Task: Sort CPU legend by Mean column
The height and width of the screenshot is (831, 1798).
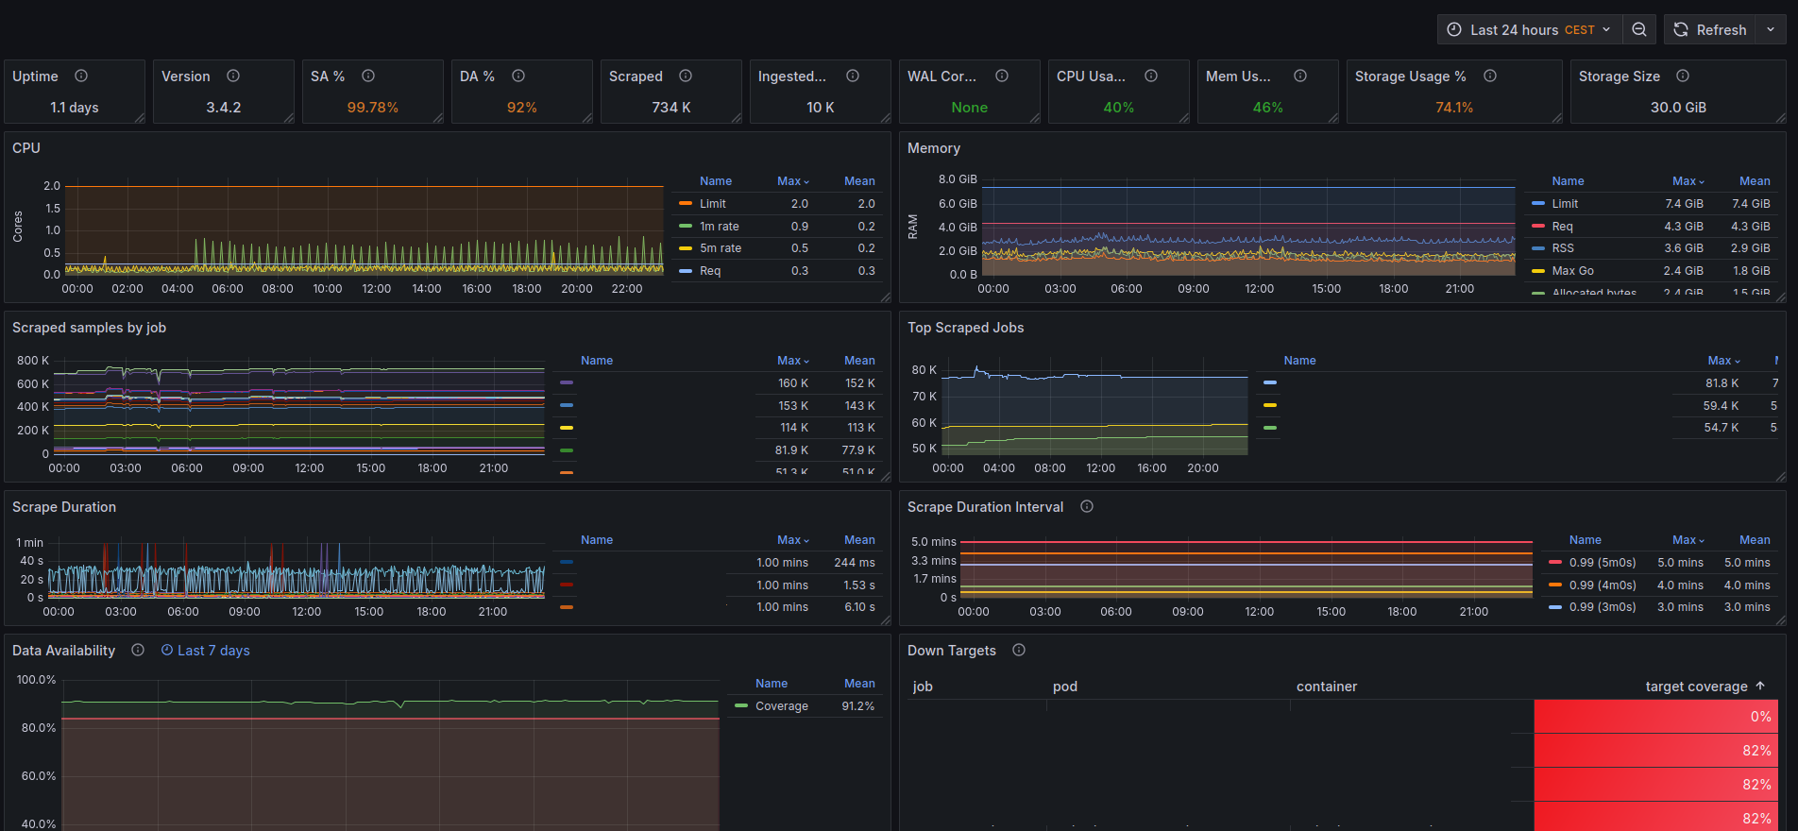Action: [x=859, y=181]
